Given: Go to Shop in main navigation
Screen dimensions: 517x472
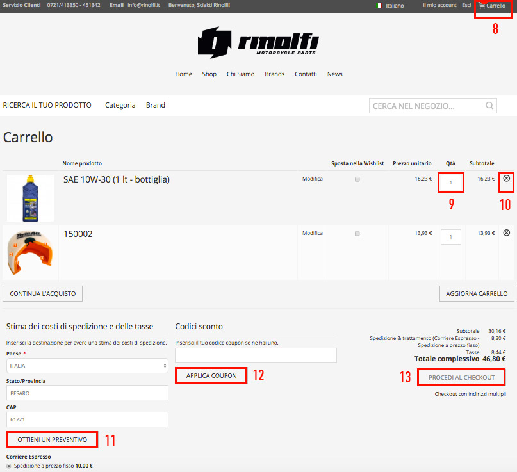Looking at the screenshot, I should pyautogui.click(x=209, y=74).
